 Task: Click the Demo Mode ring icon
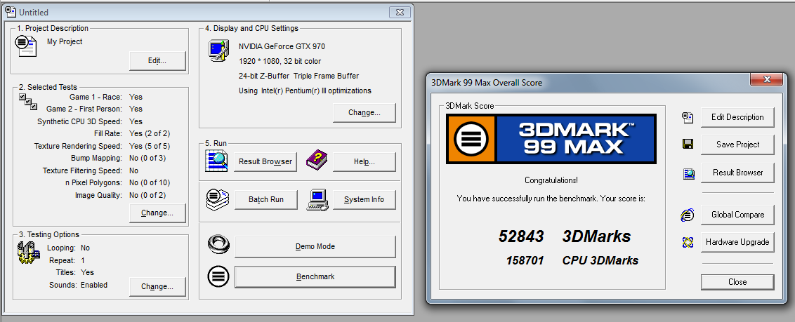tap(218, 246)
